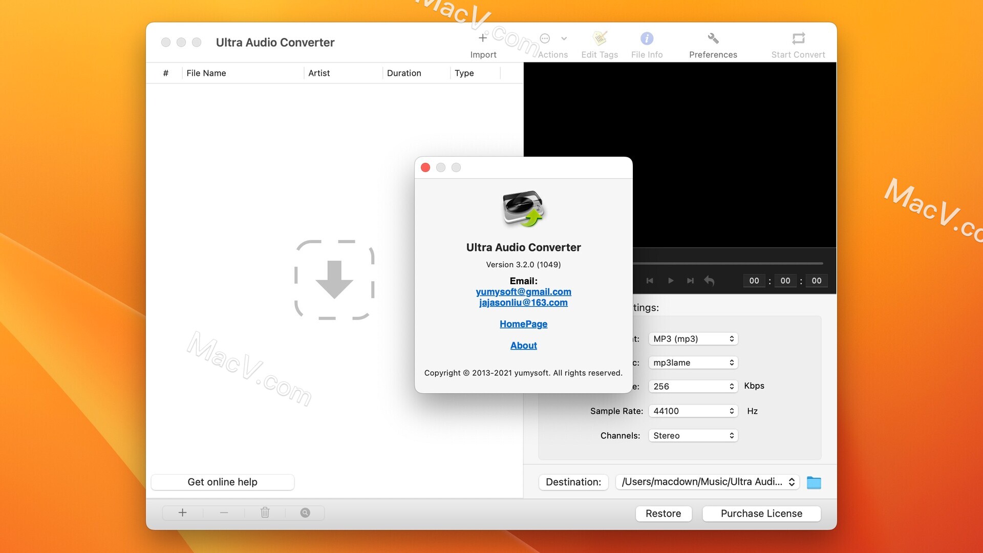
Task: Click the Destination button
Action: 573,482
